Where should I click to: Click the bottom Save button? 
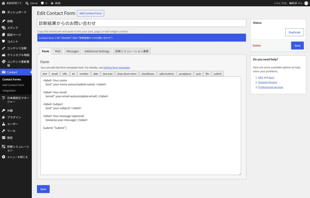43,189
